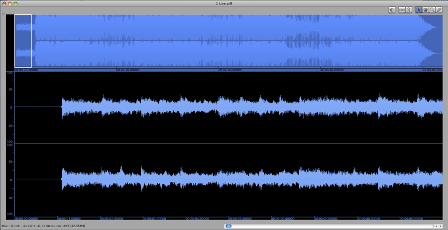Click the highlighted overview selection box
The width and height of the screenshot is (448, 230).
[x=23, y=41]
